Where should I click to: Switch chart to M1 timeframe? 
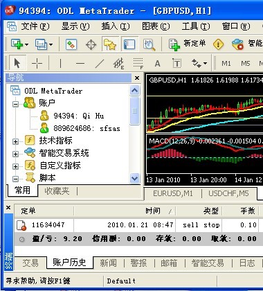(x=226, y=63)
